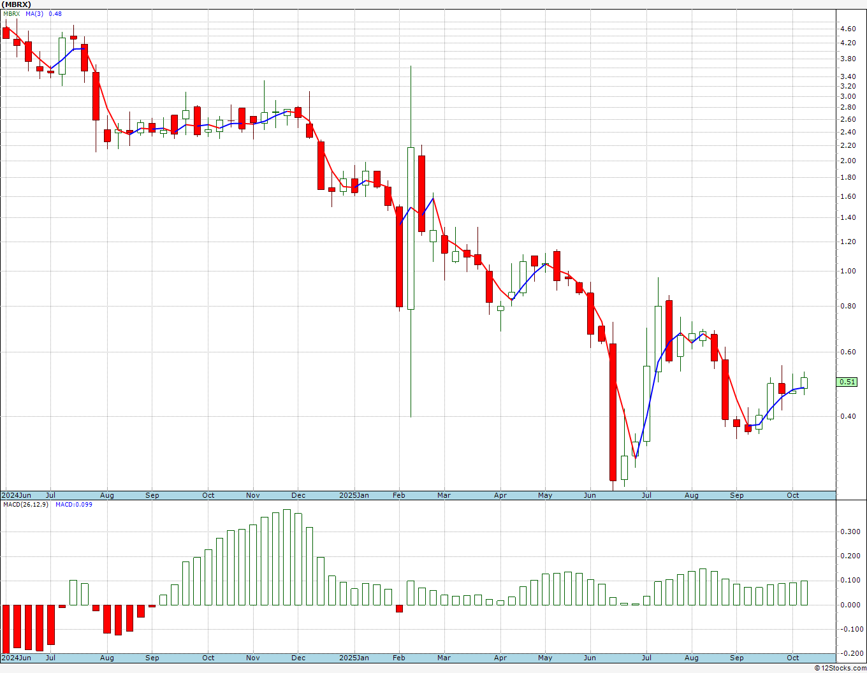The height and width of the screenshot is (673, 867).
Task: Click the 0.80 price axis label
Action: pyautogui.click(x=848, y=307)
